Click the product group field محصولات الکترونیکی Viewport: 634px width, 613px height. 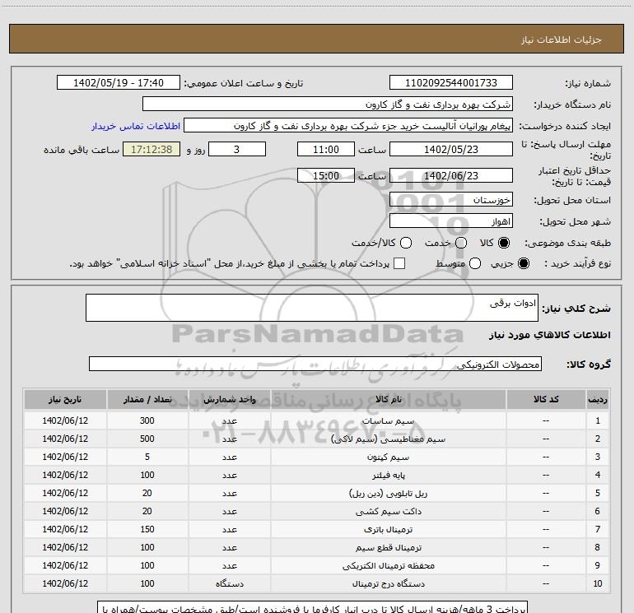[x=315, y=364]
